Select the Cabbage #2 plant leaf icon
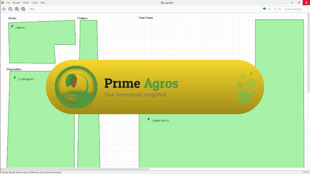The height and width of the screenshot is (174, 310). point(16,78)
